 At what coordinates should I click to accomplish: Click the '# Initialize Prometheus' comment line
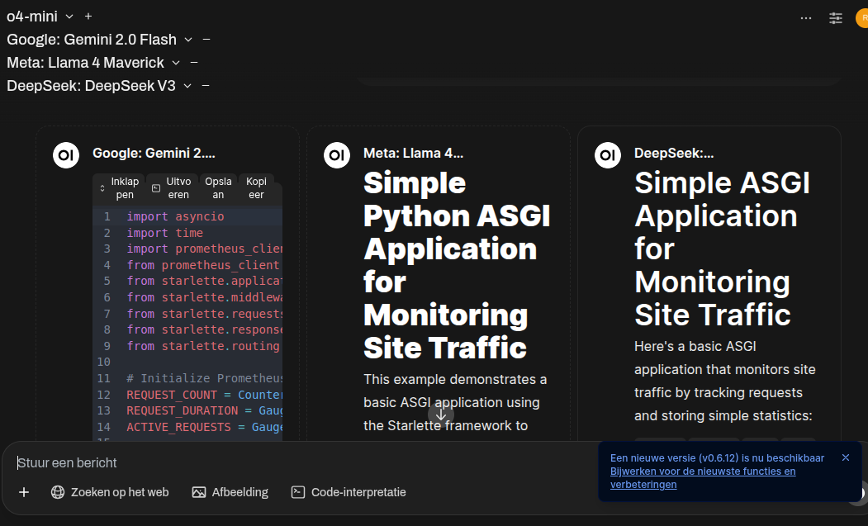point(204,378)
